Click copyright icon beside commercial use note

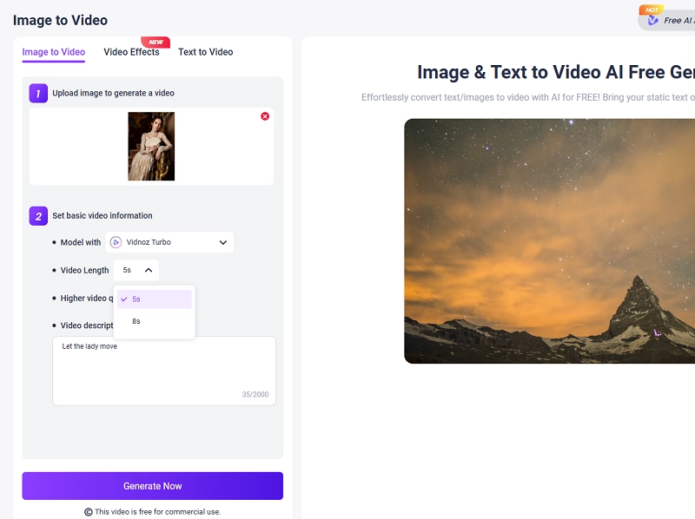point(87,512)
